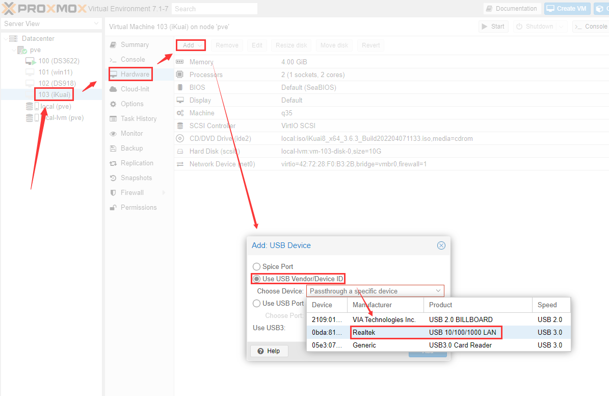Open the Choose Device combo box

438,291
